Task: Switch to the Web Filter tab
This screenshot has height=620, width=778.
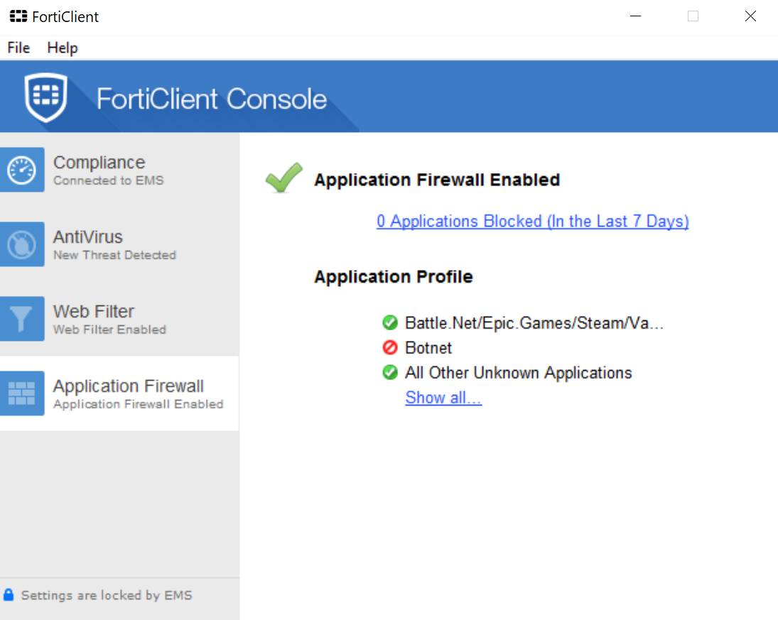Action: coord(119,318)
